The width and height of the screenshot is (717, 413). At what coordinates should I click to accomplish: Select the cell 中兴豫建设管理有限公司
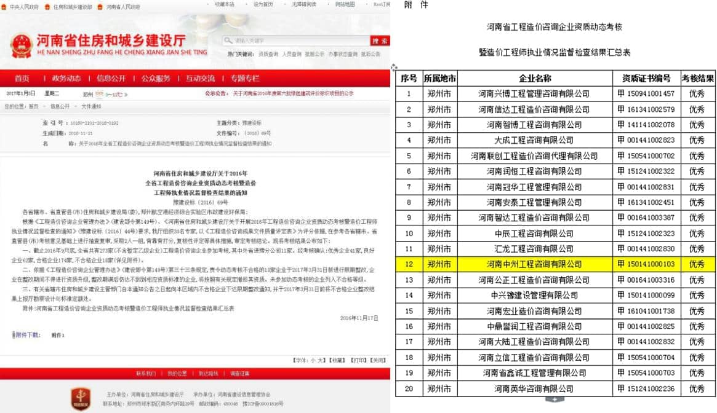pyautogui.click(x=535, y=296)
